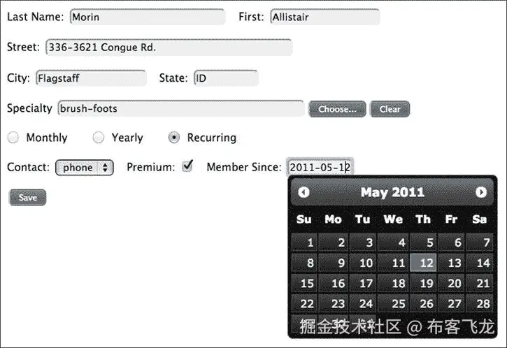The image size is (507, 348).
Task: Clear the Specialty field
Action: pyautogui.click(x=390, y=109)
